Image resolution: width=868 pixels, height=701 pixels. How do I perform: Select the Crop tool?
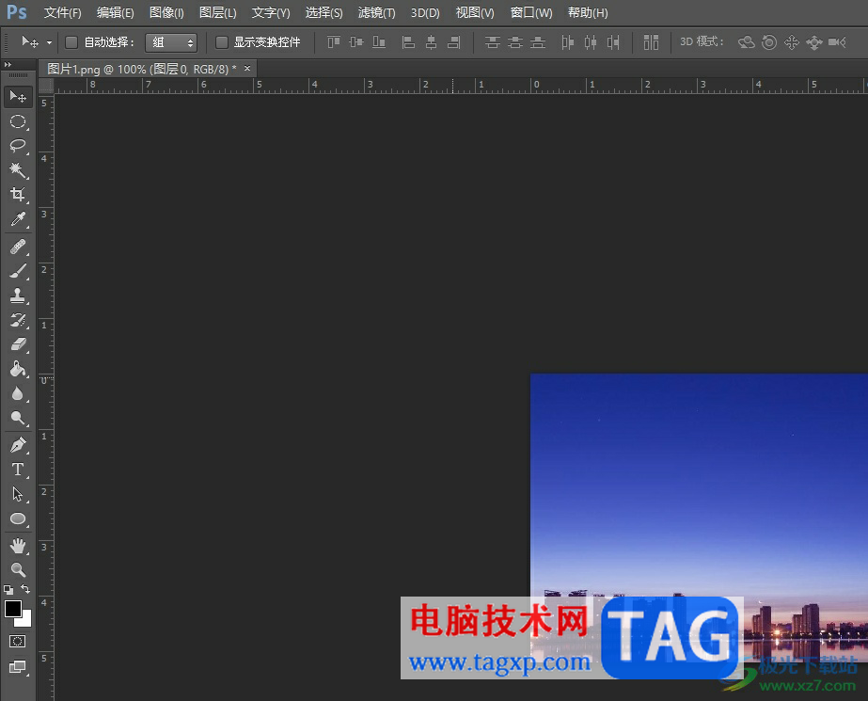[18, 195]
